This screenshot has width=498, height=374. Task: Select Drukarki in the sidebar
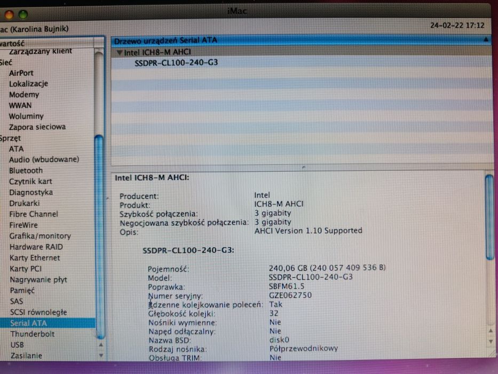(x=25, y=203)
